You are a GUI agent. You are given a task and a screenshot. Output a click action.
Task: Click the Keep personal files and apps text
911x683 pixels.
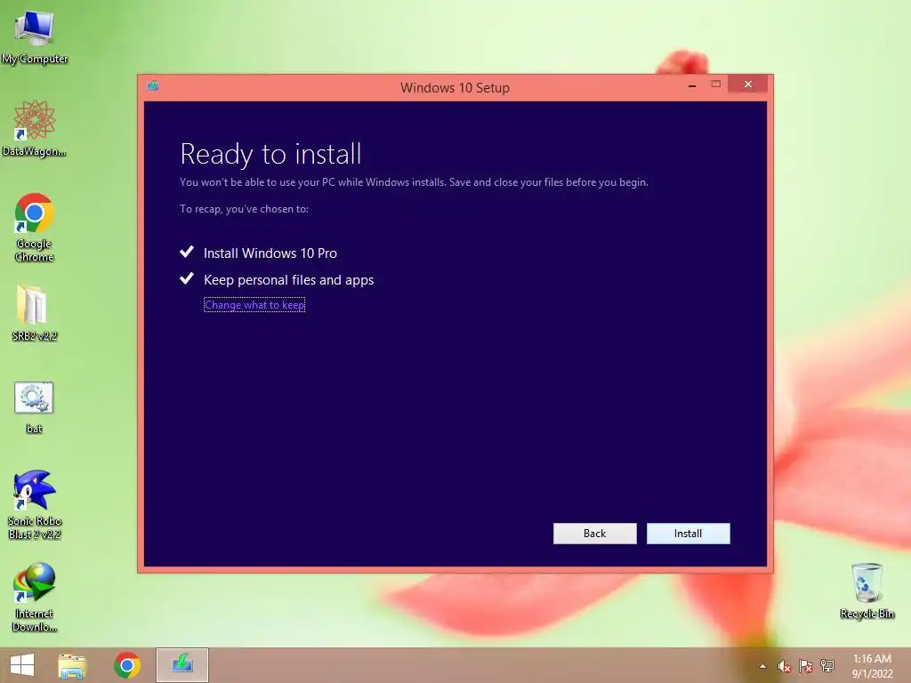(289, 280)
